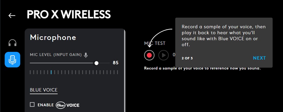The height and width of the screenshot is (112, 283).
Task: Click the input level meter bars
Action: 74,72
